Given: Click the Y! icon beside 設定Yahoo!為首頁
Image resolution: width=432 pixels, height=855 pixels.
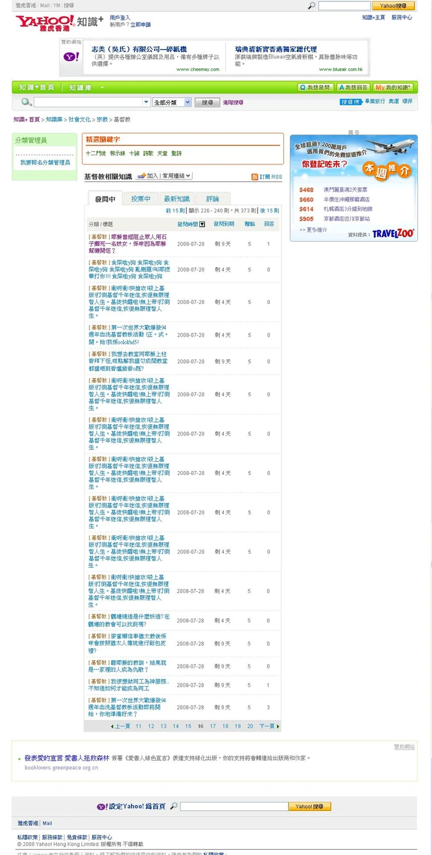Looking at the screenshot, I should coord(102,806).
